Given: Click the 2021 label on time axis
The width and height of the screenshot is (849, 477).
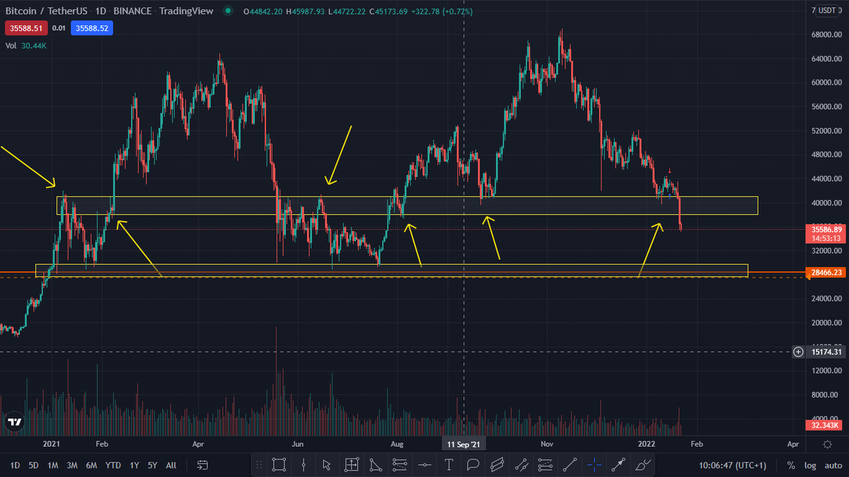Looking at the screenshot, I should (x=52, y=444).
